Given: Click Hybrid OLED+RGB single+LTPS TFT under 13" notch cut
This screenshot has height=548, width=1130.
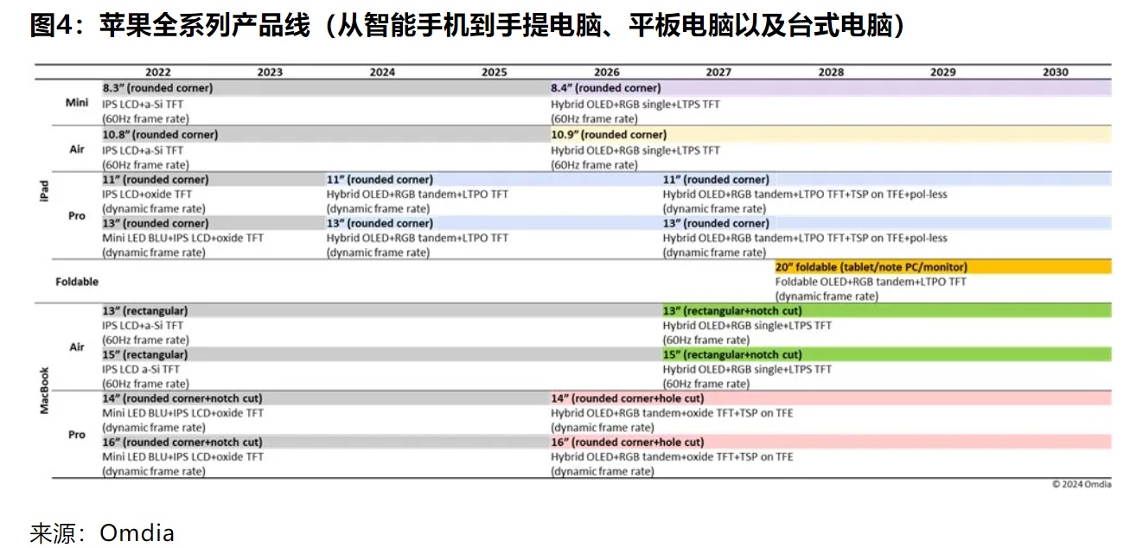Looking at the screenshot, I should (747, 326).
